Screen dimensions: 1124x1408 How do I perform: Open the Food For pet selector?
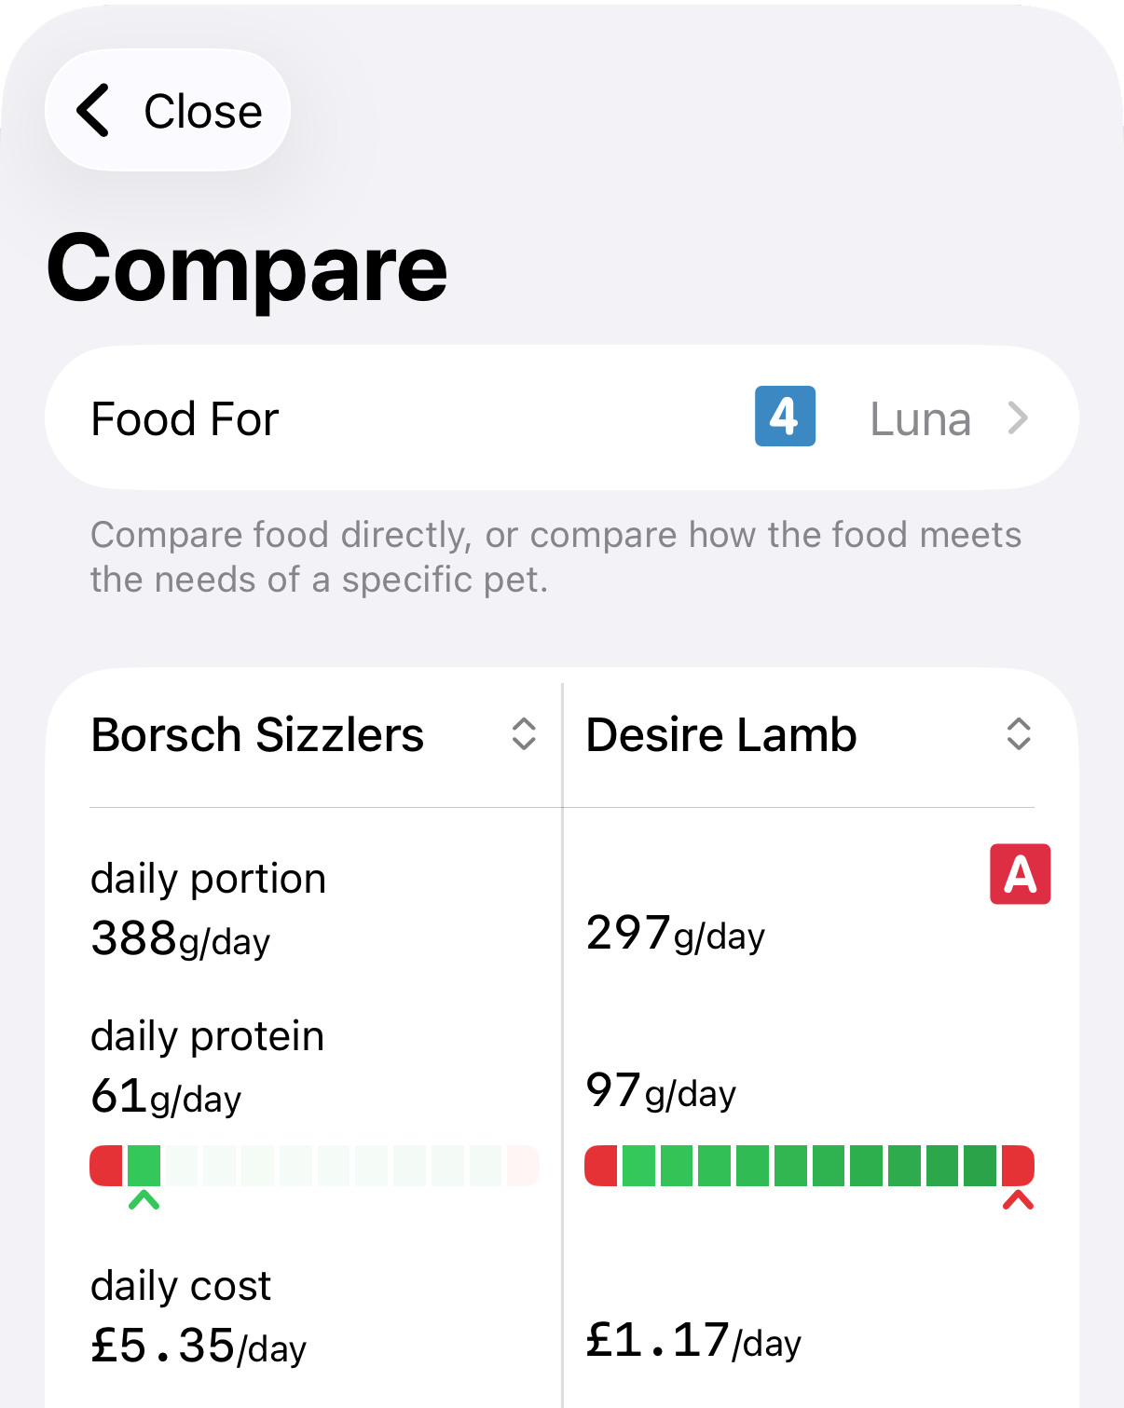[561, 418]
